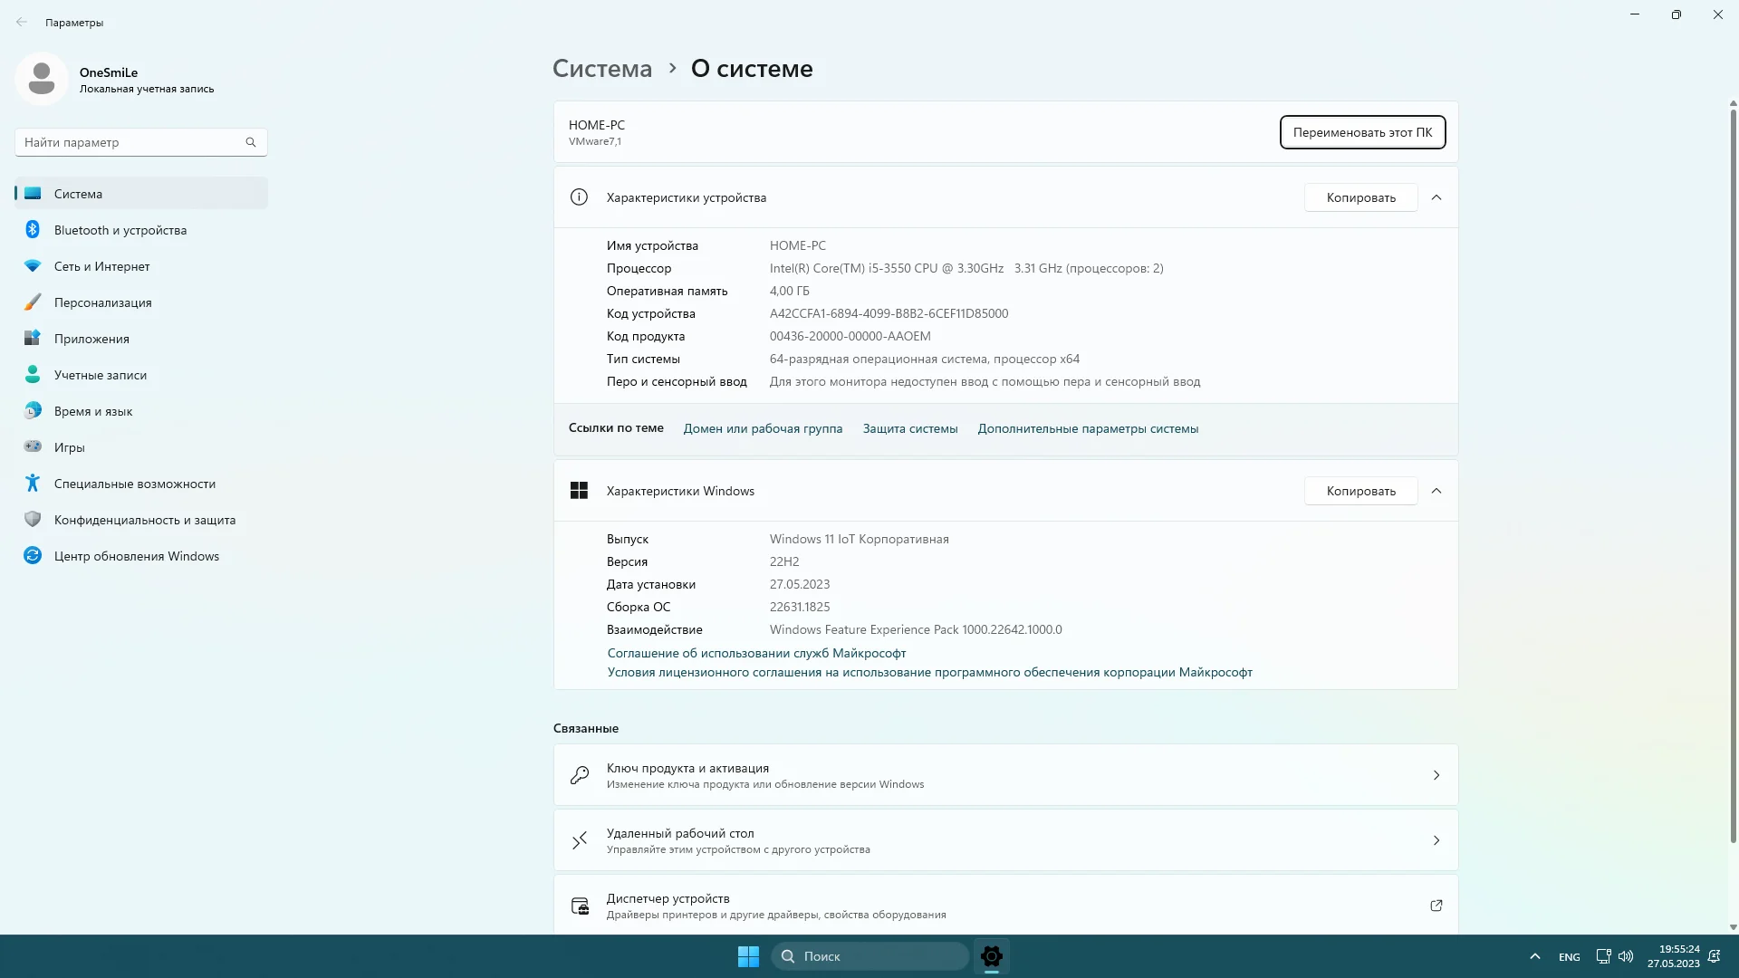Collapse the Windows specifications section
1739x978 pixels.
(1436, 491)
